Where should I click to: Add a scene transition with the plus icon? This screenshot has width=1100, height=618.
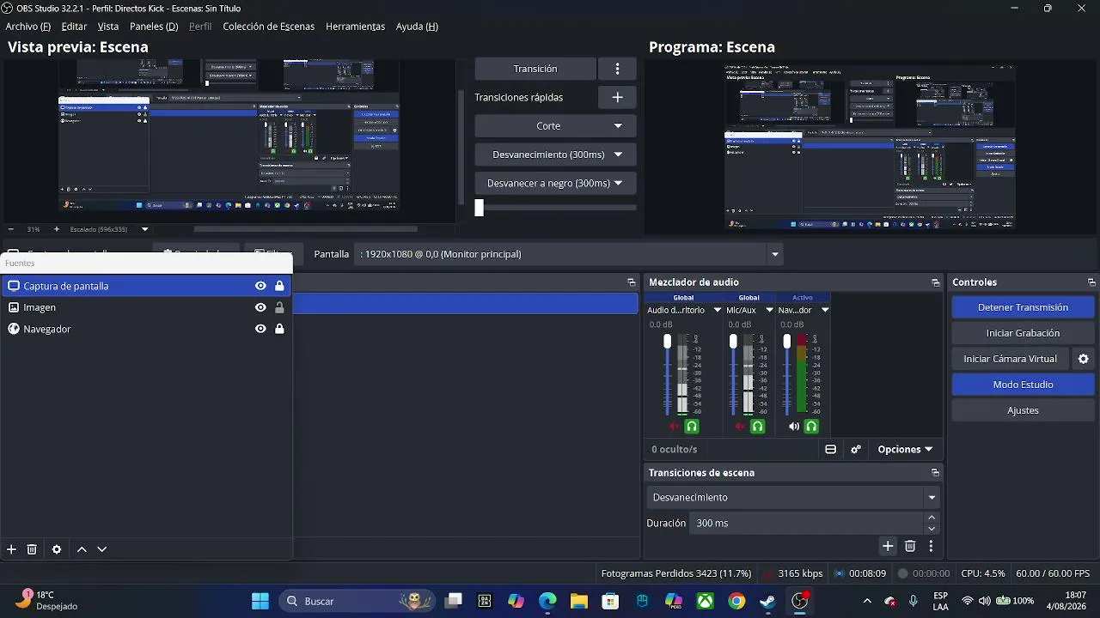[888, 546]
